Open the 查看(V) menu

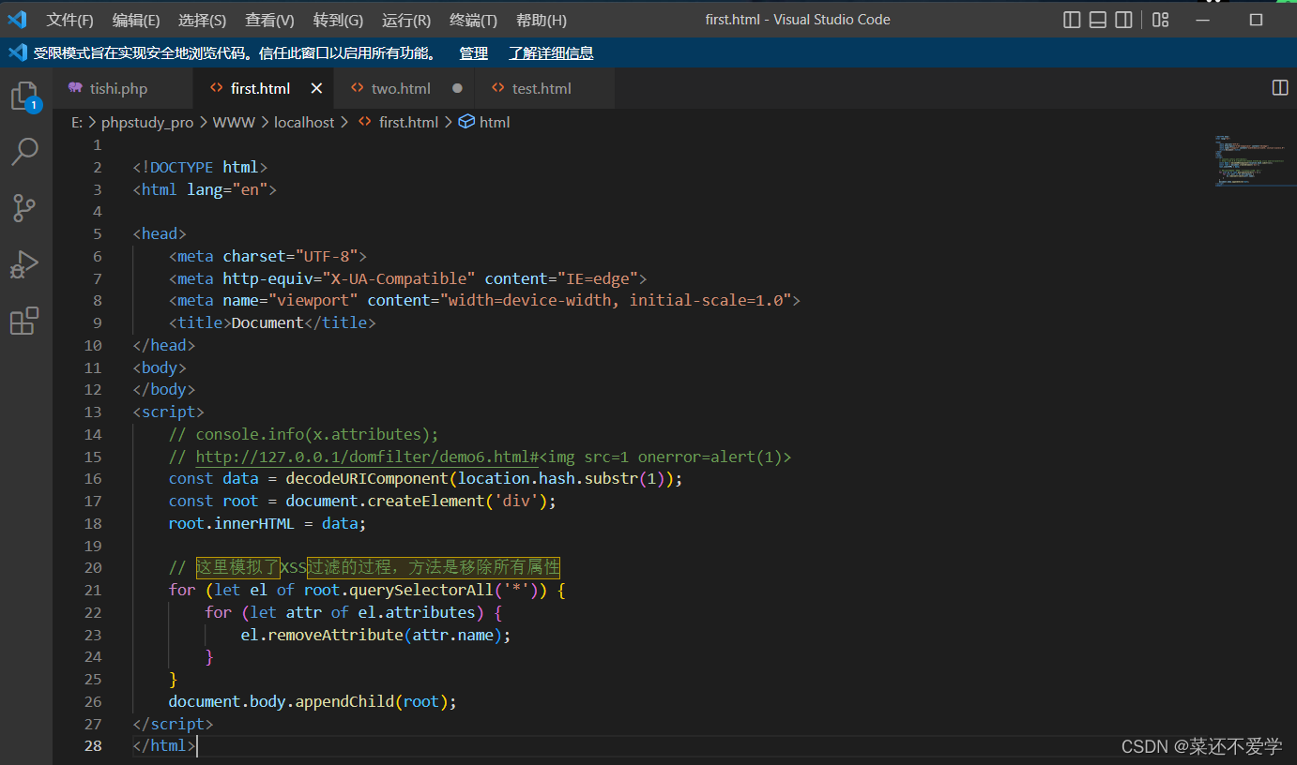point(269,20)
